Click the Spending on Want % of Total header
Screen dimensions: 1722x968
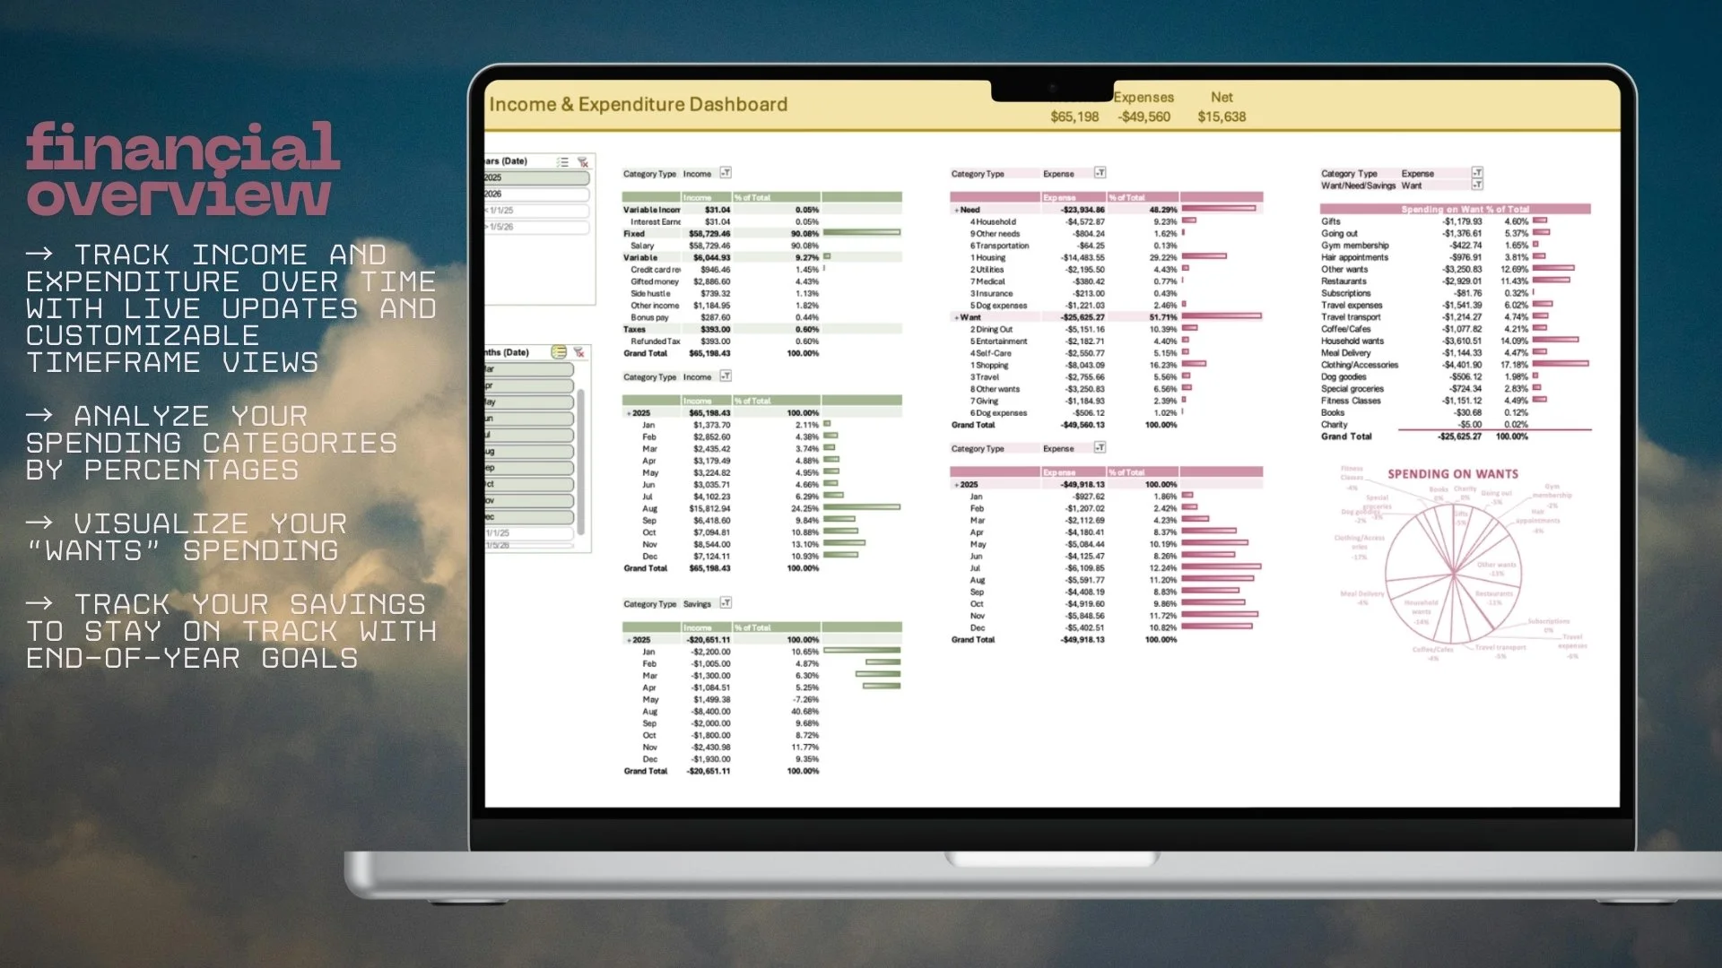tap(1465, 209)
